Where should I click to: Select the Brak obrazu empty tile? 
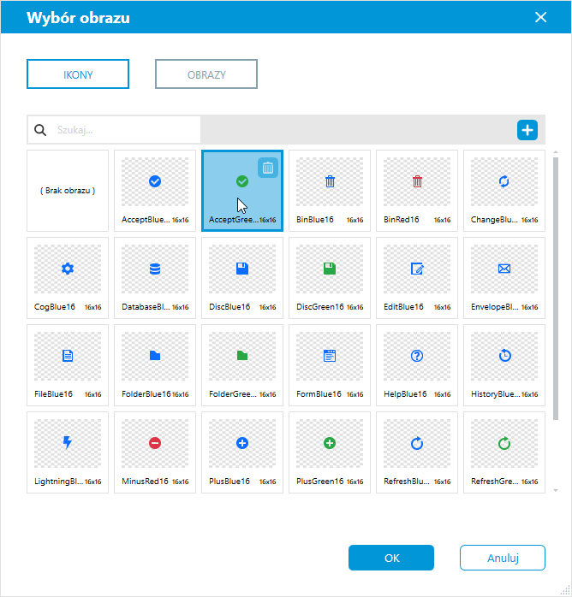click(68, 191)
